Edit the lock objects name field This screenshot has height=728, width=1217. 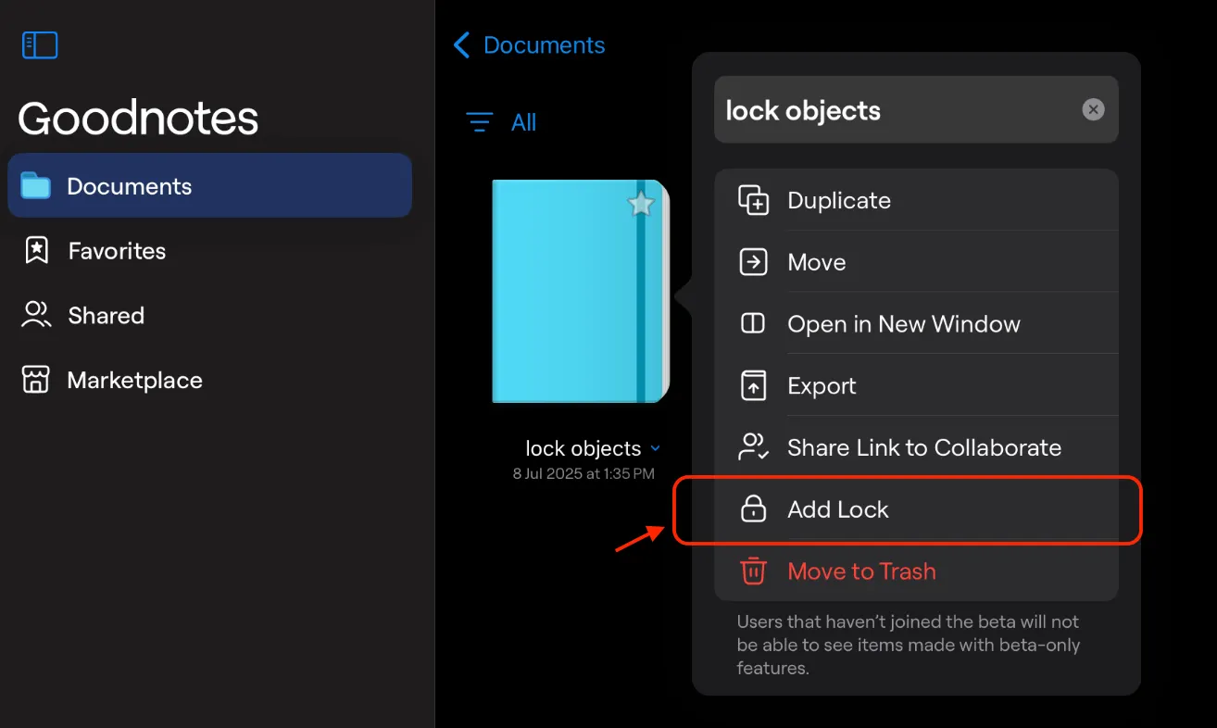click(916, 110)
